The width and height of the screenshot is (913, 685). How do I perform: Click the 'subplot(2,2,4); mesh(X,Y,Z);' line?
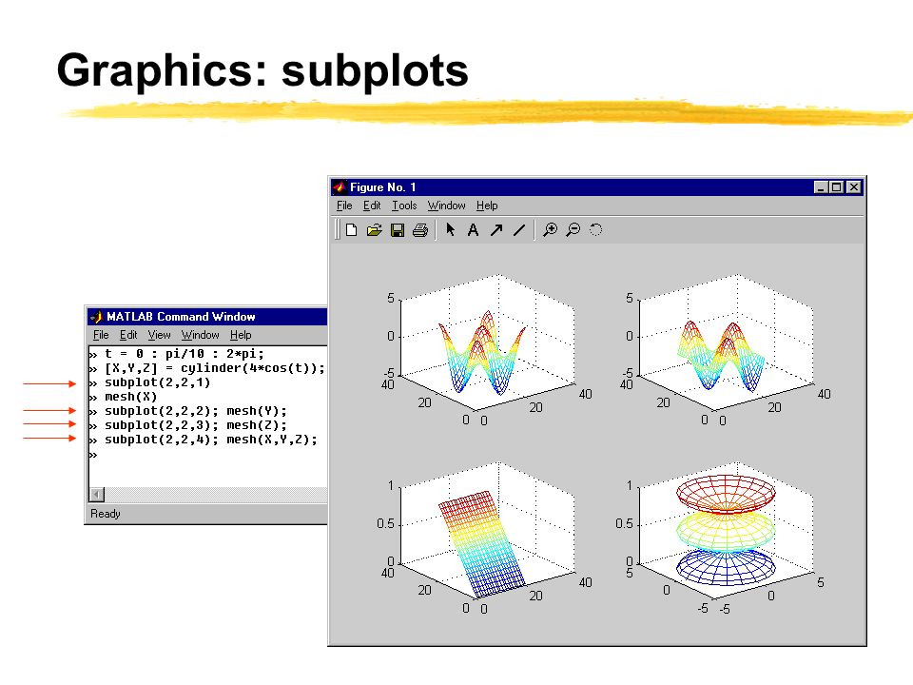(x=211, y=440)
